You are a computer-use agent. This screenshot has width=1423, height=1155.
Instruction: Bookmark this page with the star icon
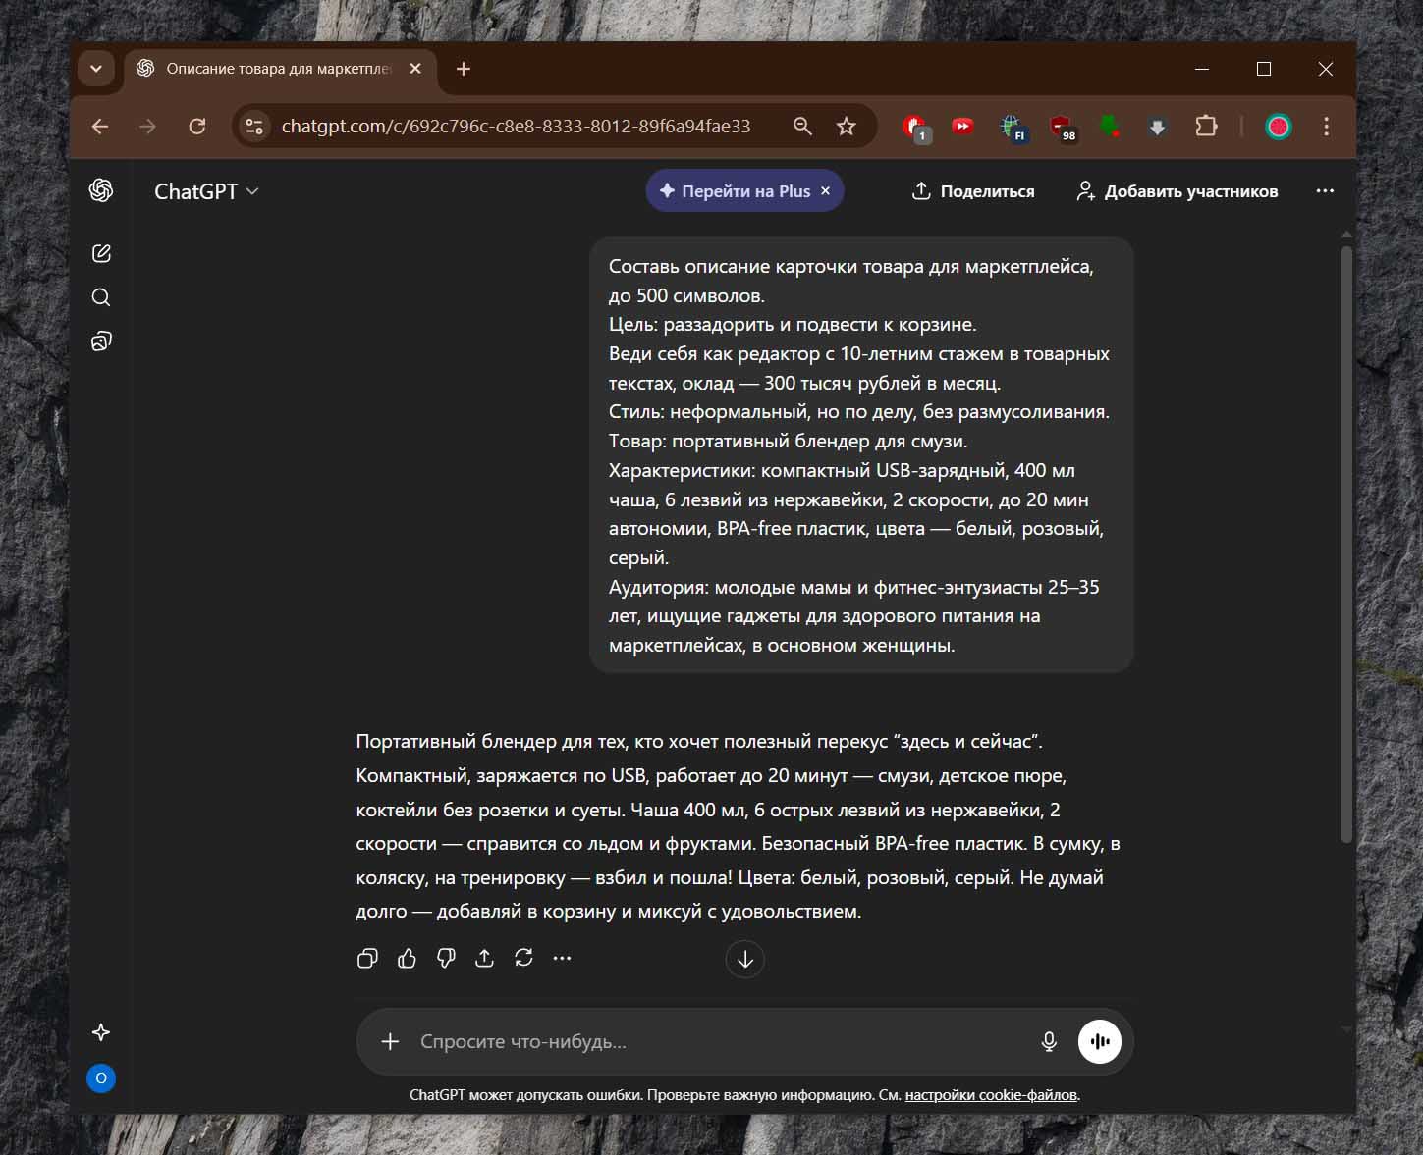click(846, 127)
